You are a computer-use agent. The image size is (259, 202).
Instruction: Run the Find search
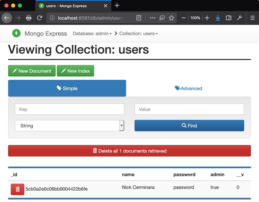click(x=189, y=126)
